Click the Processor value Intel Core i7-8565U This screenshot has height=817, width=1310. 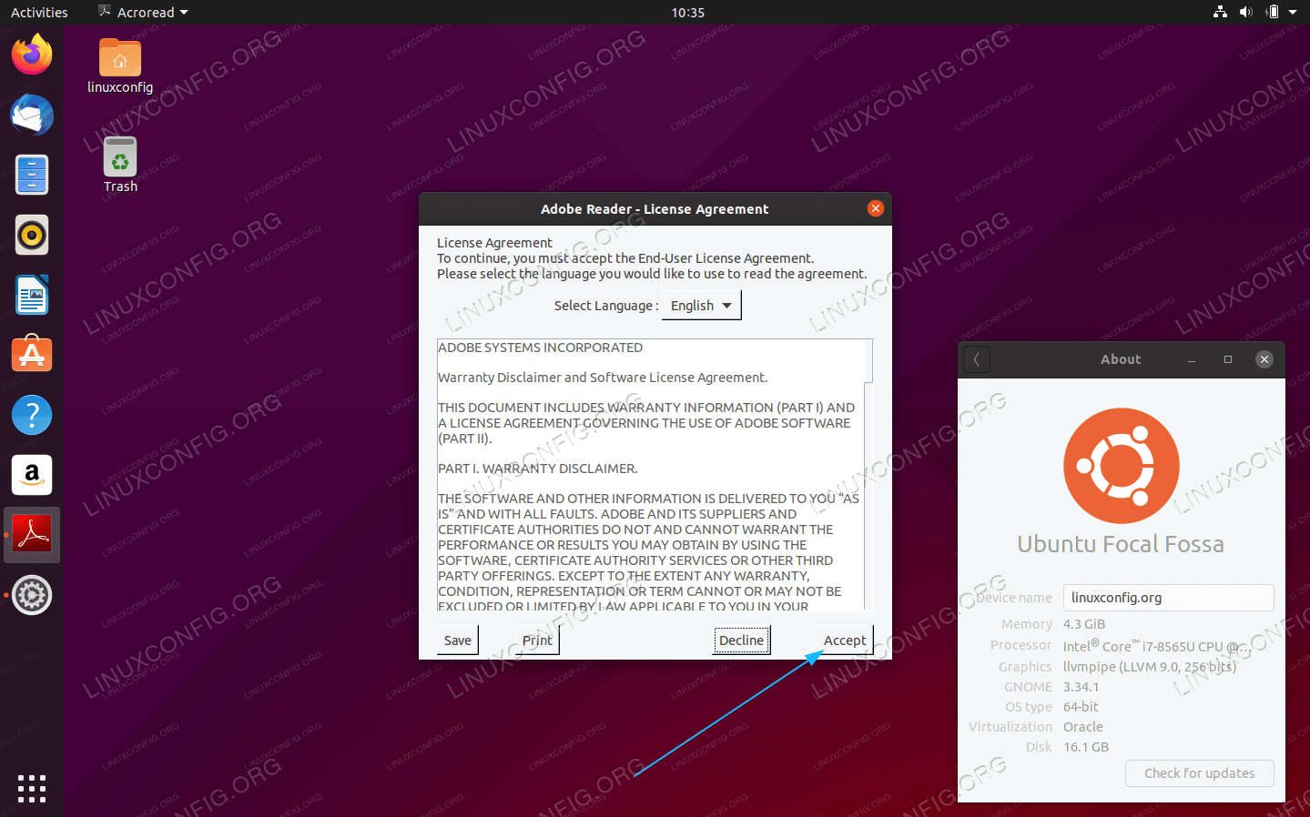(1157, 646)
